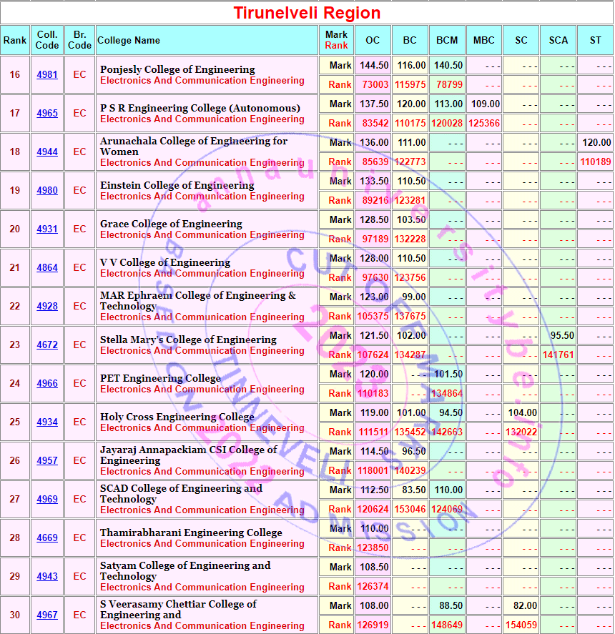The width and height of the screenshot is (615, 634).
Task: Follow the 4980 Einstein College code link
Action: click(x=47, y=191)
